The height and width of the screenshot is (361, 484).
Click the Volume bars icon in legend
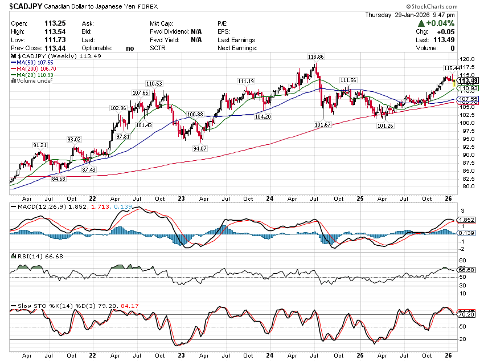coord(13,81)
